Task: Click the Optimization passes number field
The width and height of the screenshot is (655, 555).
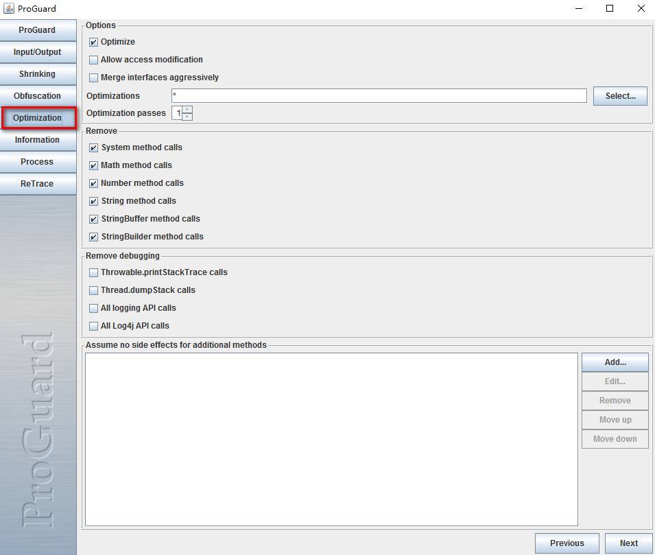Action: pos(177,113)
